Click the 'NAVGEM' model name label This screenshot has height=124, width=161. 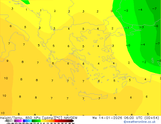(x=71, y=118)
